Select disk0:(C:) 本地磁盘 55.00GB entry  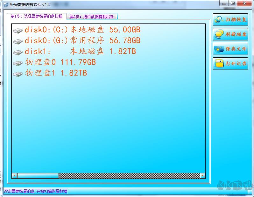pyautogui.click(x=82, y=30)
